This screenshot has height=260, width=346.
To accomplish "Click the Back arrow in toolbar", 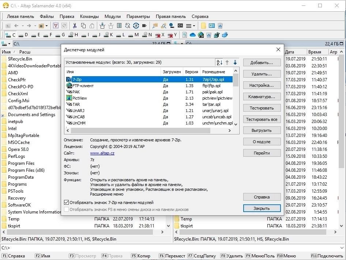I will point(16,26).
